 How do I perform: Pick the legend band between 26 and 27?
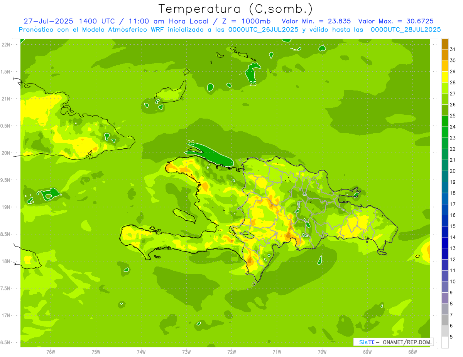[445, 99]
